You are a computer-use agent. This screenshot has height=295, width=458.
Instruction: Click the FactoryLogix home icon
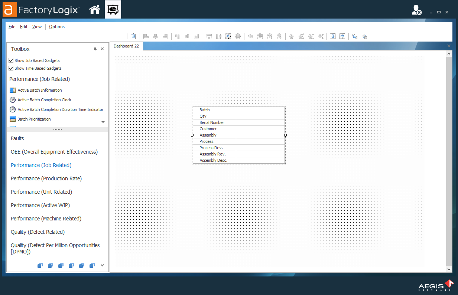(x=95, y=9)
